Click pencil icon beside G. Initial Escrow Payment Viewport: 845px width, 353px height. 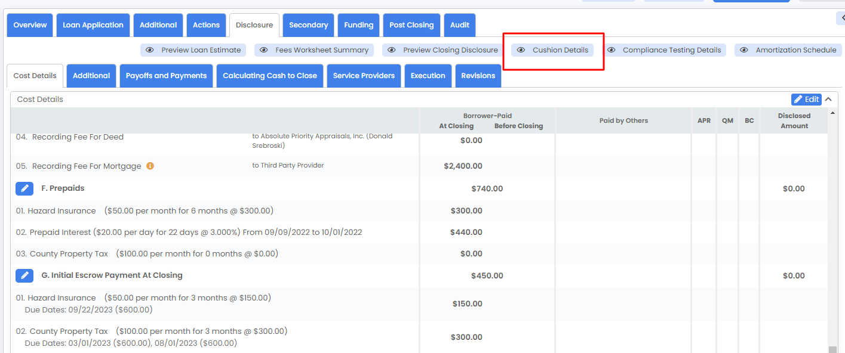tap(24, 275)
